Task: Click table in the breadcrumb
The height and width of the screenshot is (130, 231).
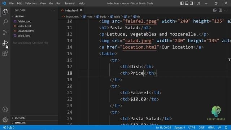Action: click(117, 17)
